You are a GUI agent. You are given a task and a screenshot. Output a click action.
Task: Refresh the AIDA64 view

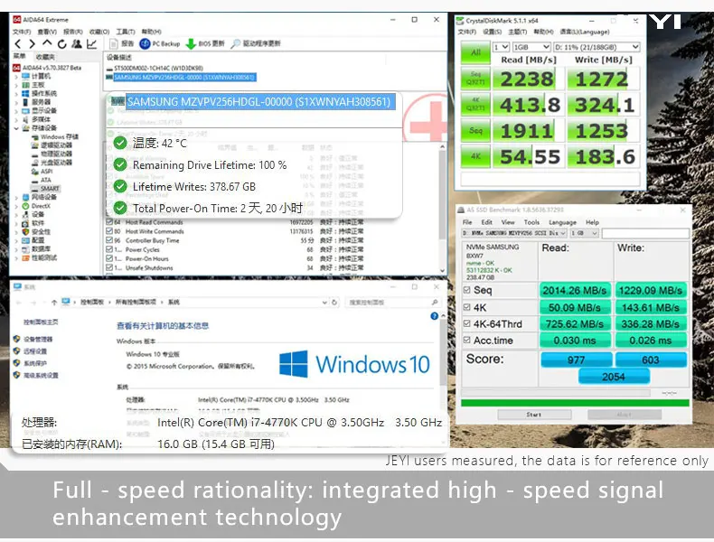62,44
